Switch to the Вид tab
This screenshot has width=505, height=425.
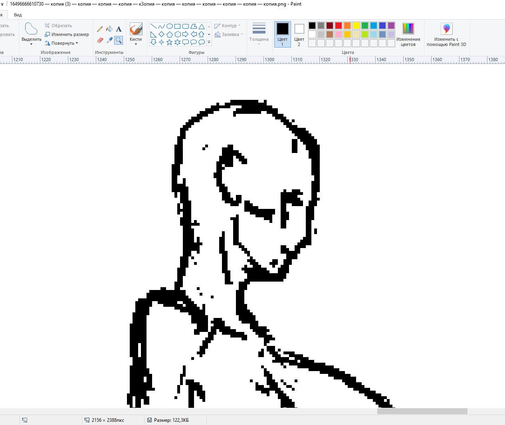(18, 15)
